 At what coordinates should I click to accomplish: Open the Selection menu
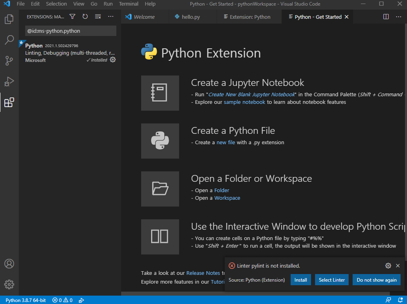point(56,4)
